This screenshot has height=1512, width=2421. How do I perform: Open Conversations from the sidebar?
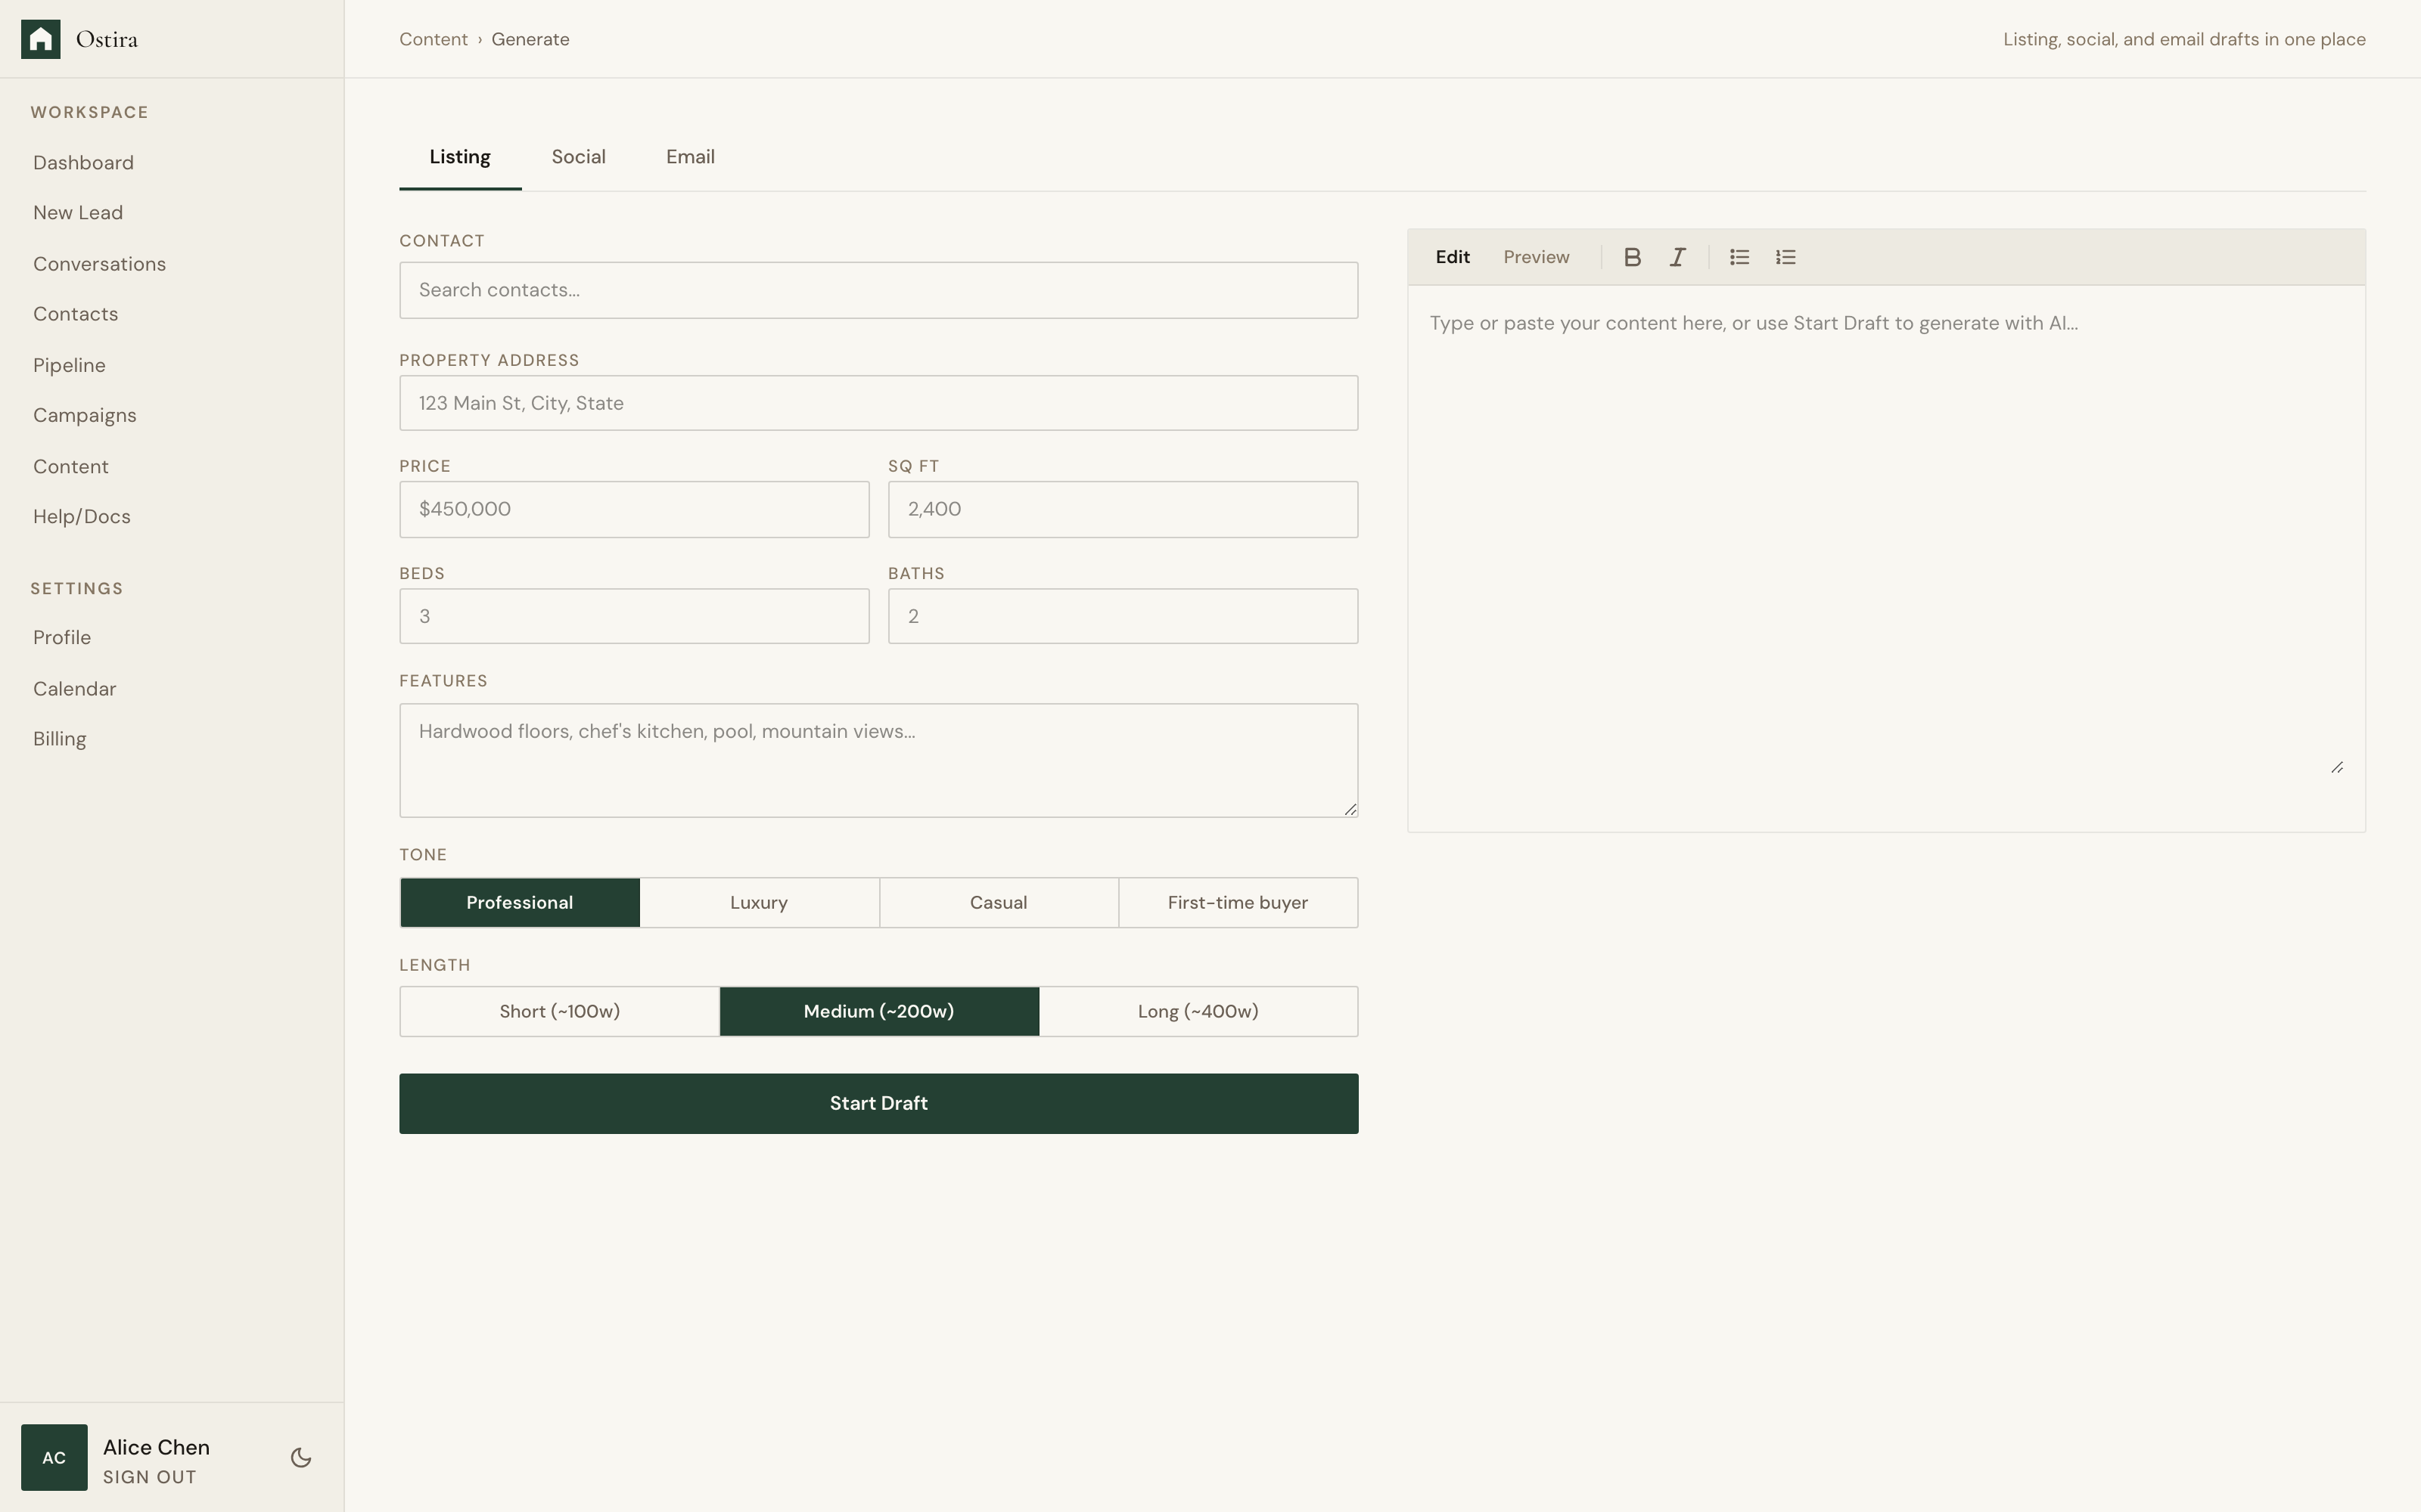(99, 263)
